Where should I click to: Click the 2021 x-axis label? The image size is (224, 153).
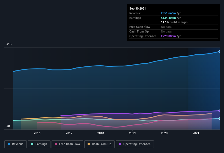tap(196, 133)
